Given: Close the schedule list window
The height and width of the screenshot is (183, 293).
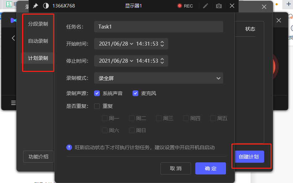Looking at the screenshot, I should [264, 7].
